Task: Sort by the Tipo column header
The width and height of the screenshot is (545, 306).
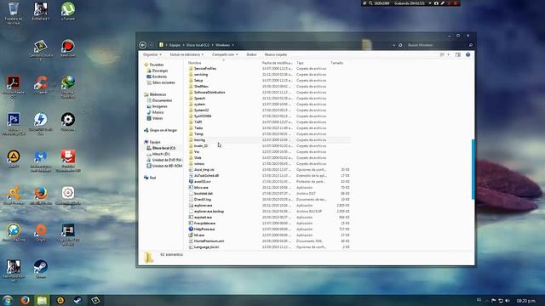Action: (300, 63)
